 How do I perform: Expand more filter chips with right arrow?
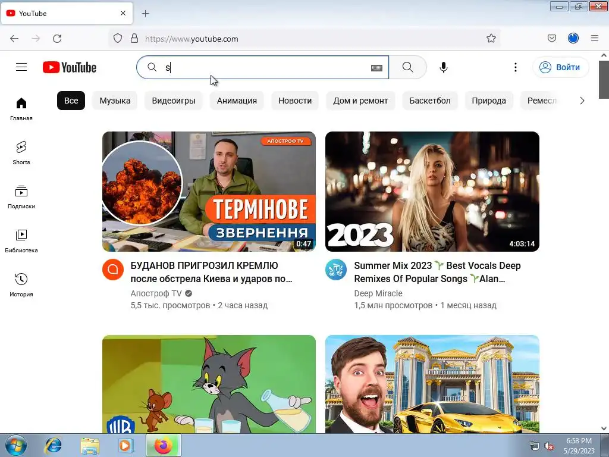click(582, 101)
